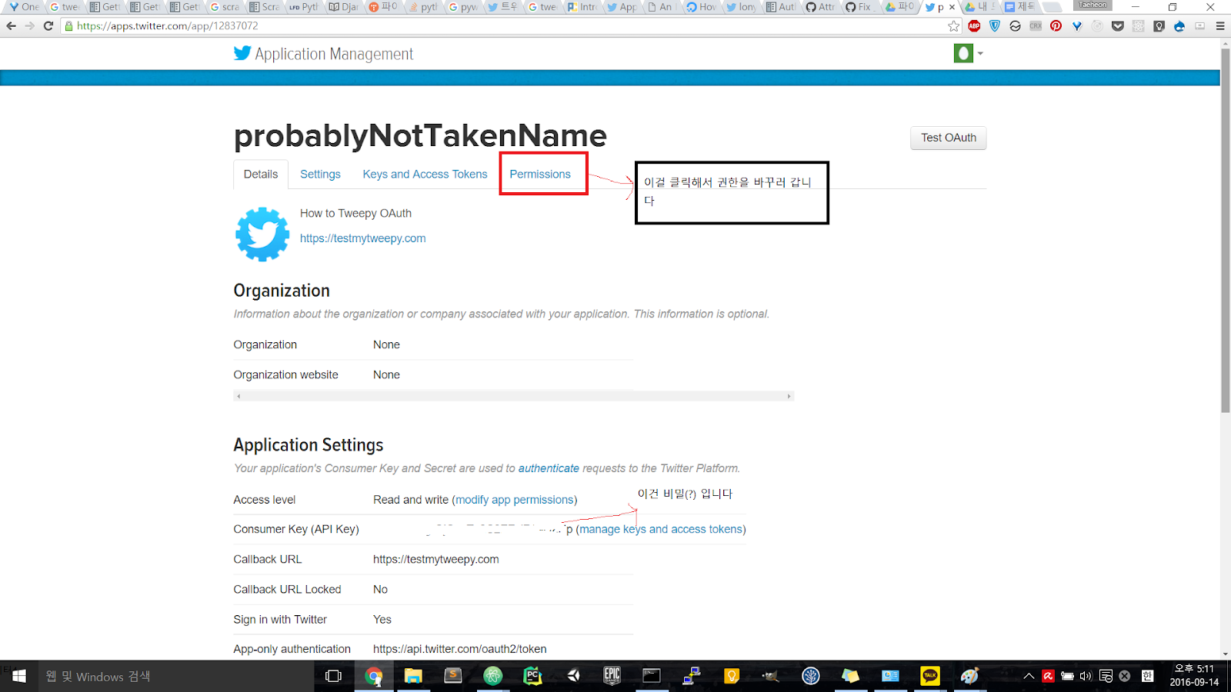Switch to the 'Djar' browser tab
The height and width of the screenshot is (692, 1231).
coord(343,7)
